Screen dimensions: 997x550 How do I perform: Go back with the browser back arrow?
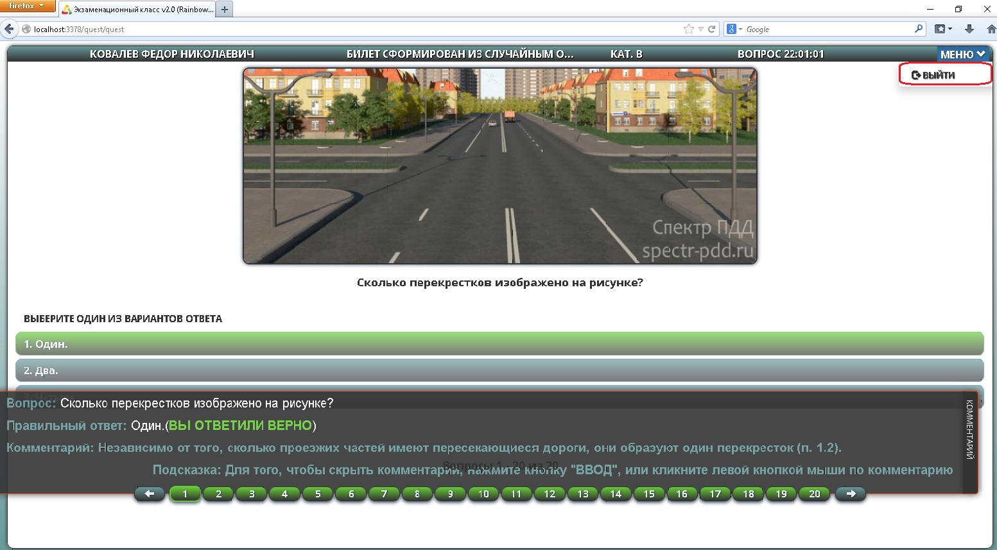tap(9, 29)
